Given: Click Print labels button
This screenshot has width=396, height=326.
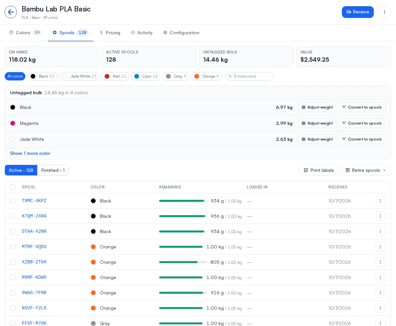Looking at the screenshot, I should [319, 170].
